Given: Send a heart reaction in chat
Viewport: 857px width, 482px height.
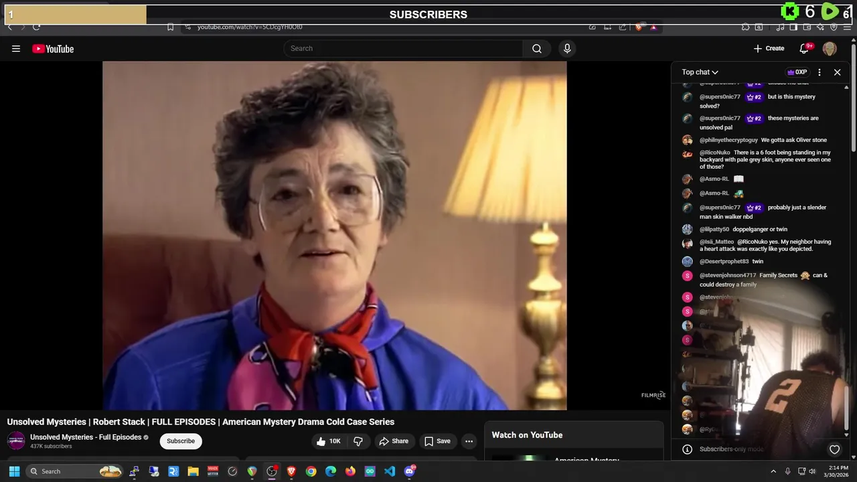Looking at the screenshot, I should coord(834,449).
